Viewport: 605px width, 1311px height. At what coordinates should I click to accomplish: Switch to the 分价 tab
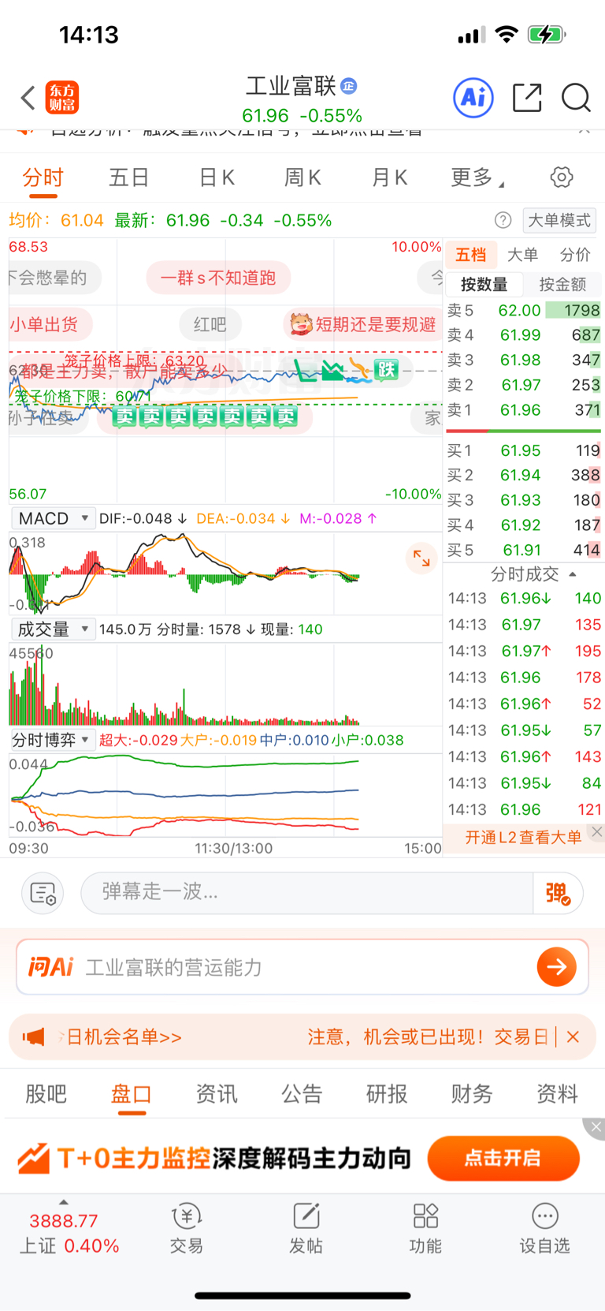click(x=575, y=255)
